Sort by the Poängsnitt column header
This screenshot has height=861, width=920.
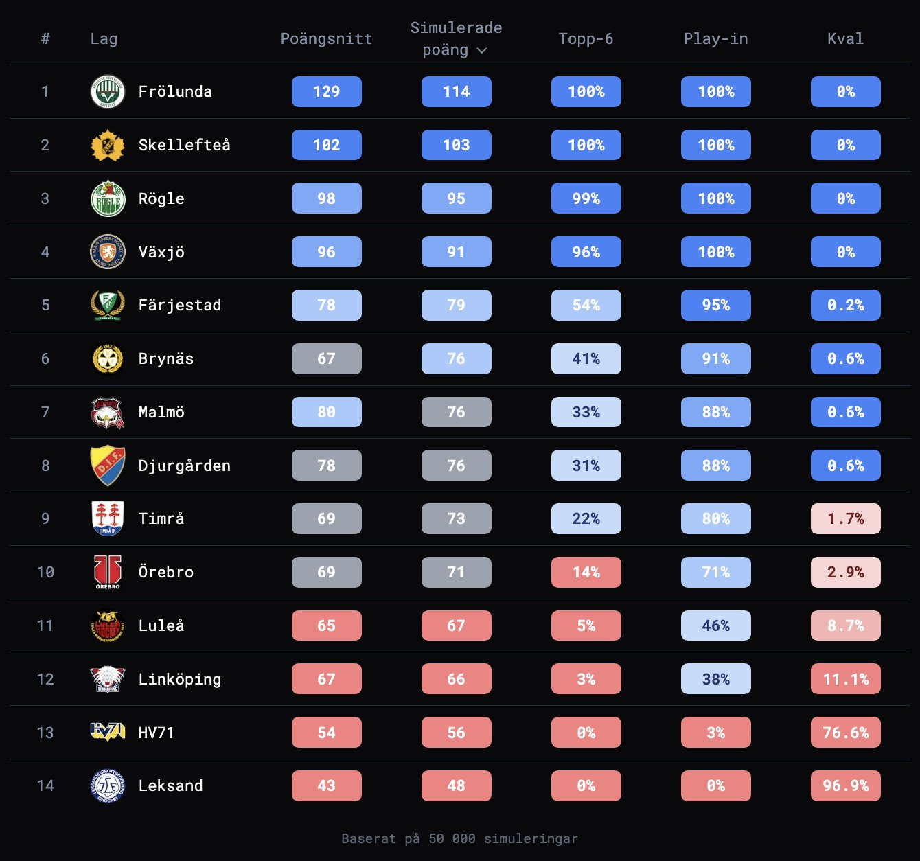[x=326, y=38]
